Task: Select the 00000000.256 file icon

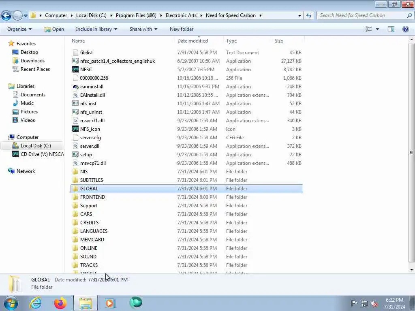Action: (x=75, y=78)
